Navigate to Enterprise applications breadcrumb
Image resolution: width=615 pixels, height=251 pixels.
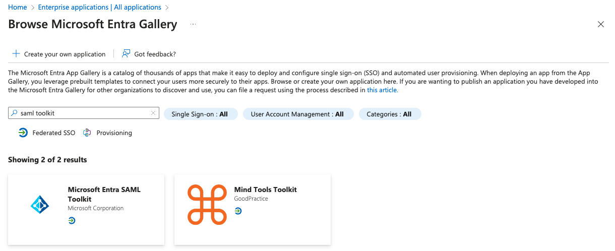pos(100,7)
